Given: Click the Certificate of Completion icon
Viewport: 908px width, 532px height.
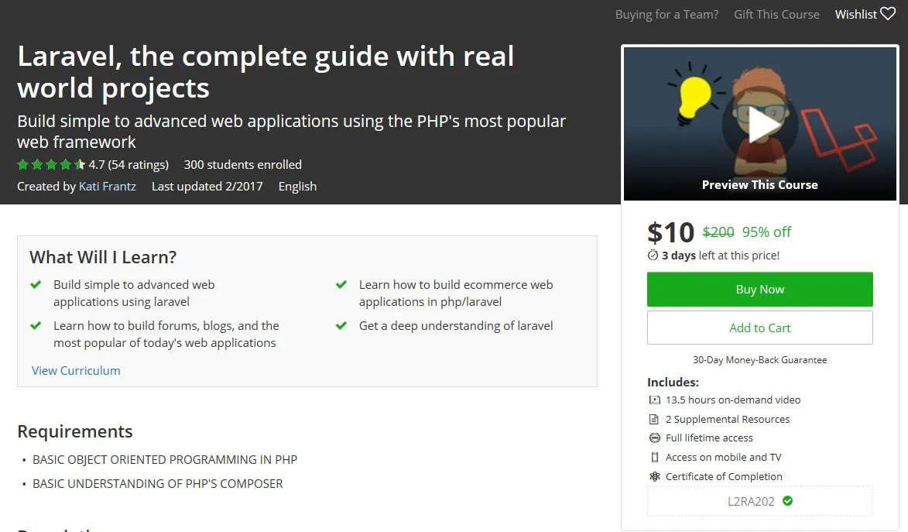Looking at the screenshot, I should (654, 476).
